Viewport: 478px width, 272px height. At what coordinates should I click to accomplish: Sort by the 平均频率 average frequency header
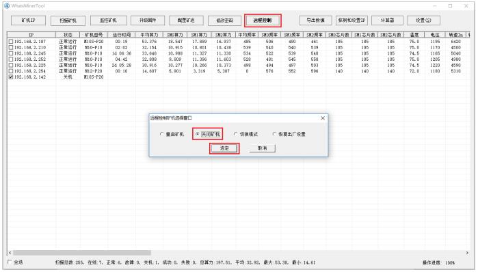(x=248, y=35)
